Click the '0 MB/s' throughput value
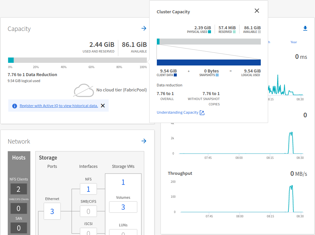The height and width of the screenshot is (235, 315). click(x=299, y=174)
